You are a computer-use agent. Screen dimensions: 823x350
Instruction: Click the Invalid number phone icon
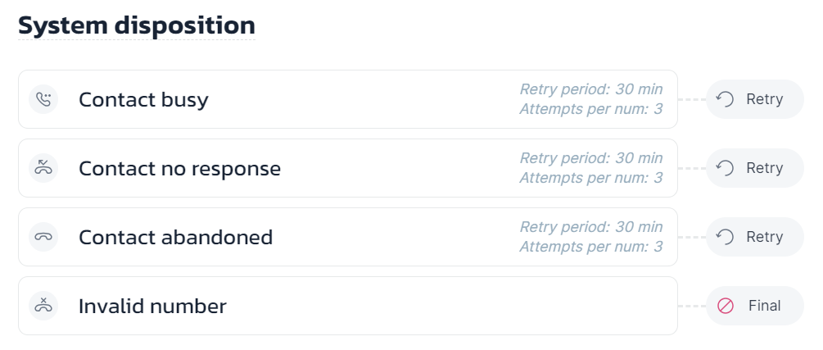click(x=43, y=306)
